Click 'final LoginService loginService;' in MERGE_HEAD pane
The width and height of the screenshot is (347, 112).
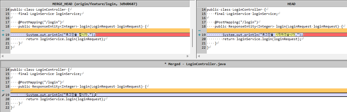[50, 14]
